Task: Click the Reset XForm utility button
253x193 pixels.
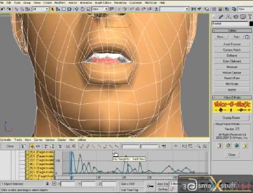Action: coord(232,78)
